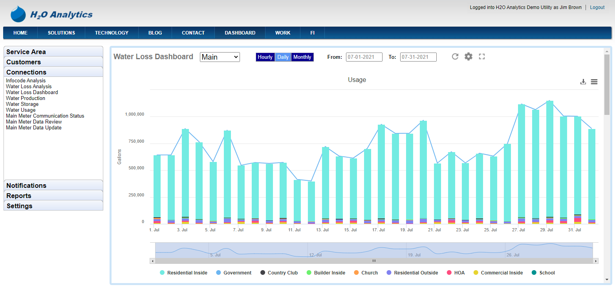The height and width of the screenshot is (287, 615).
Task: Open the TECHNOLOGY menu item
Action: (x=112, y=33)
